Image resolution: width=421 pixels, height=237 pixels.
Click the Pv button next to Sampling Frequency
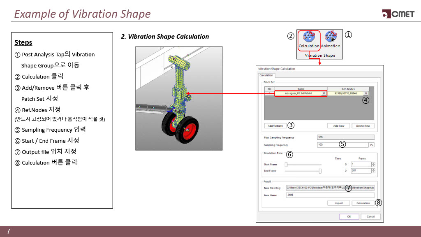click(372, 145)
